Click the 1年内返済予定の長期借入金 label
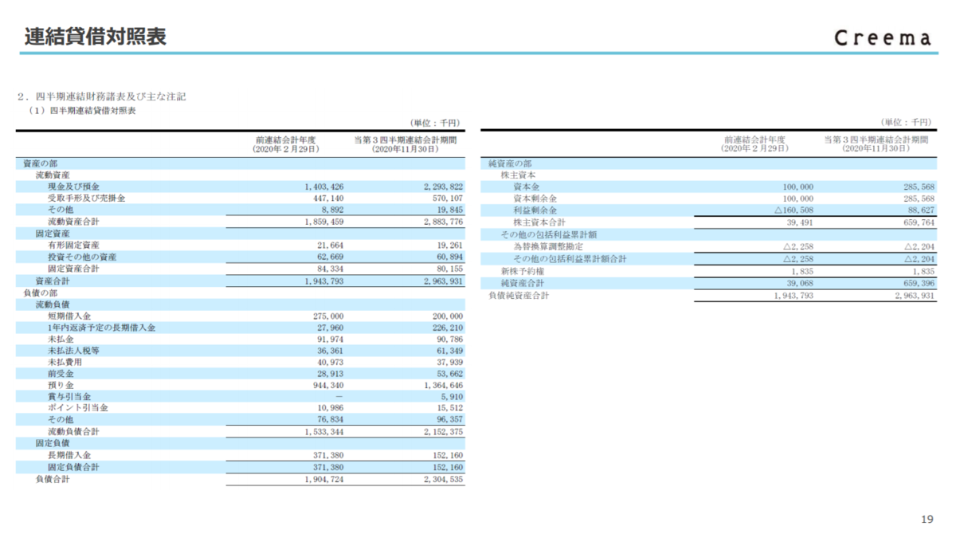956x534 pixels. pos(101,328)
